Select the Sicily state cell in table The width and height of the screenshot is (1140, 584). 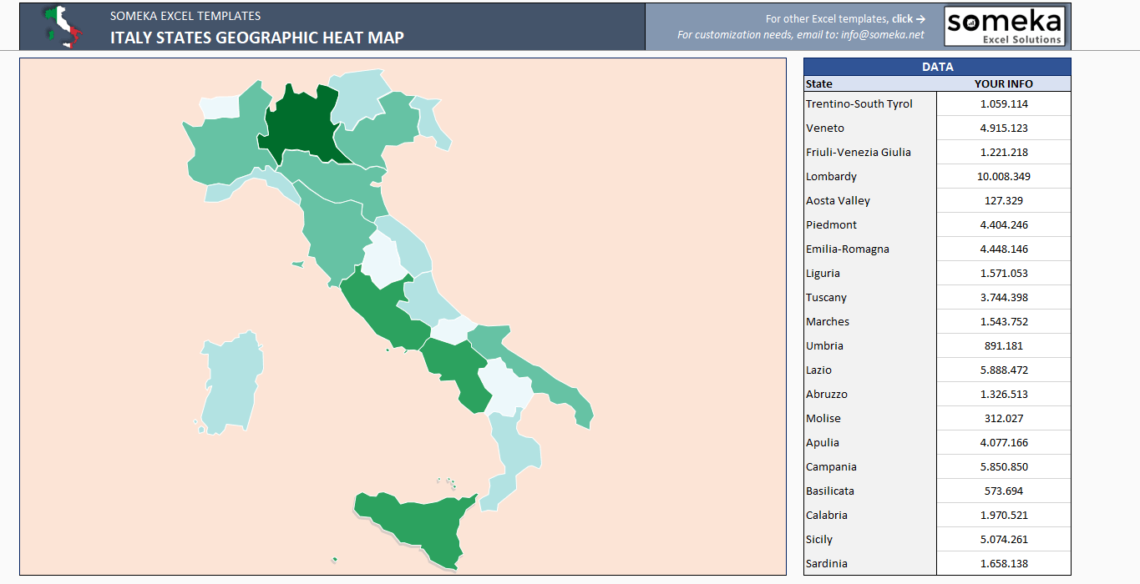(870, 539)
